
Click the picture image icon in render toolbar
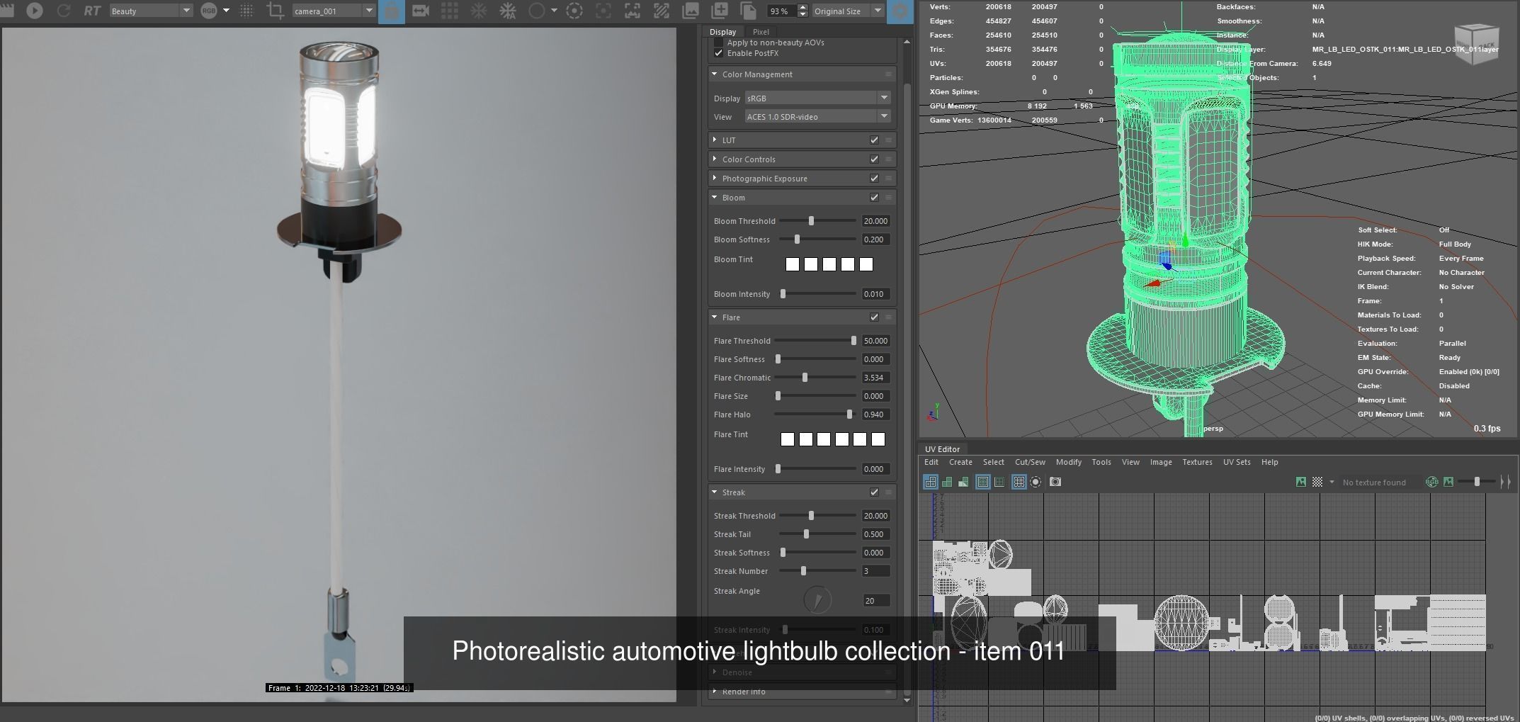[690, 11]
